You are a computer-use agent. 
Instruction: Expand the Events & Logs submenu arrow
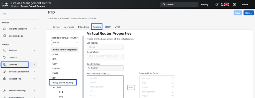point(34,36)
